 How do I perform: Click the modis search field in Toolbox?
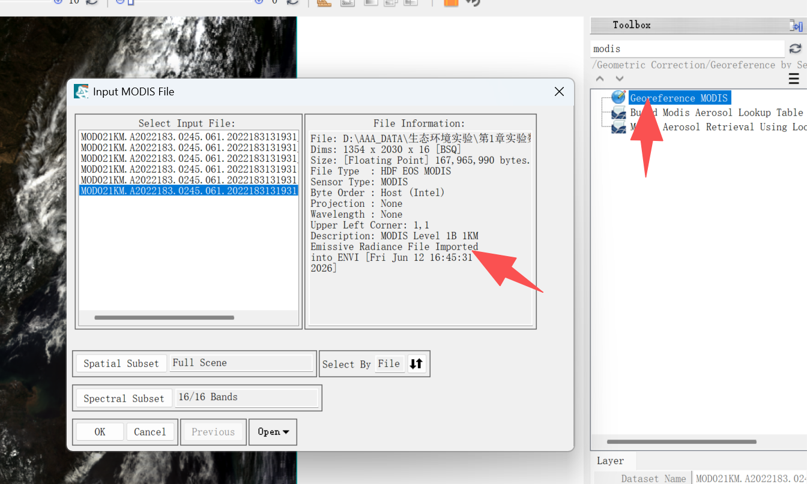688,49
